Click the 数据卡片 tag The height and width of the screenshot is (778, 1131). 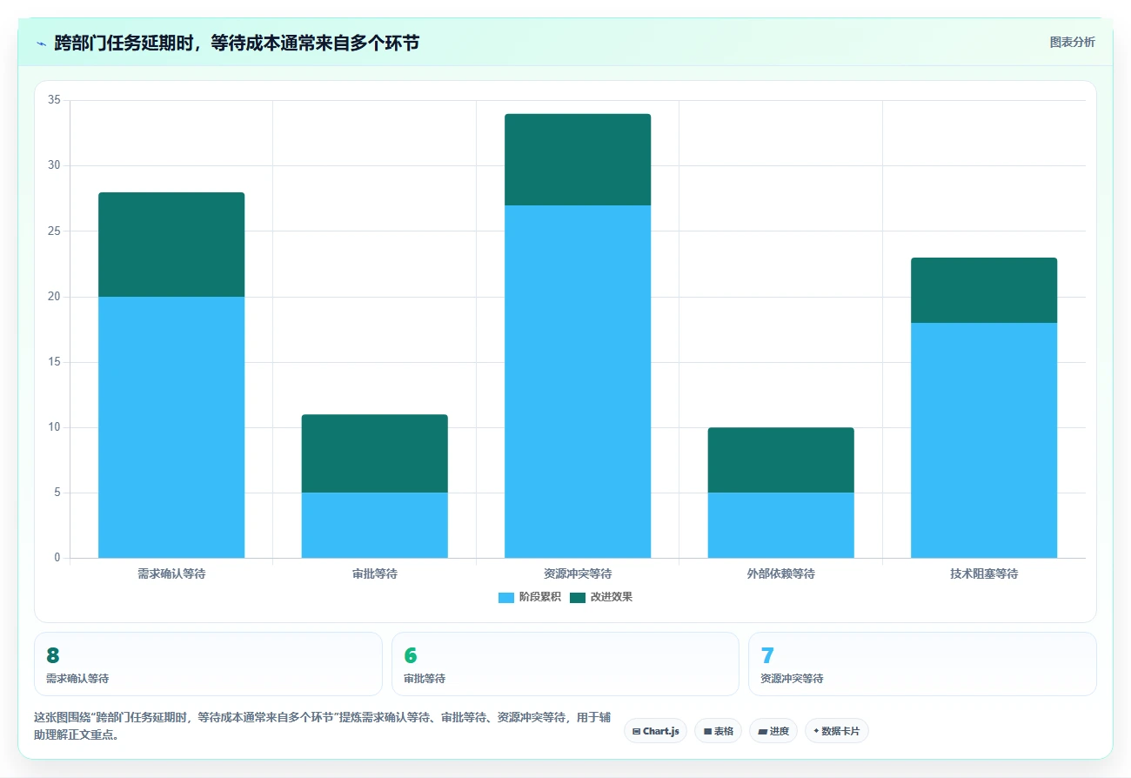tap(836, 731)
